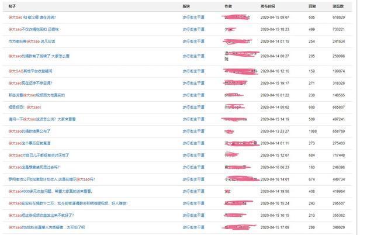Open the post about 捐款有了后续了

pyautogui.click(x=39, y=56)
